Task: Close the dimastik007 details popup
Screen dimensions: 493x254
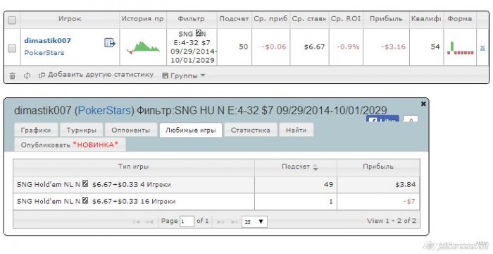Action: (423, 104)
